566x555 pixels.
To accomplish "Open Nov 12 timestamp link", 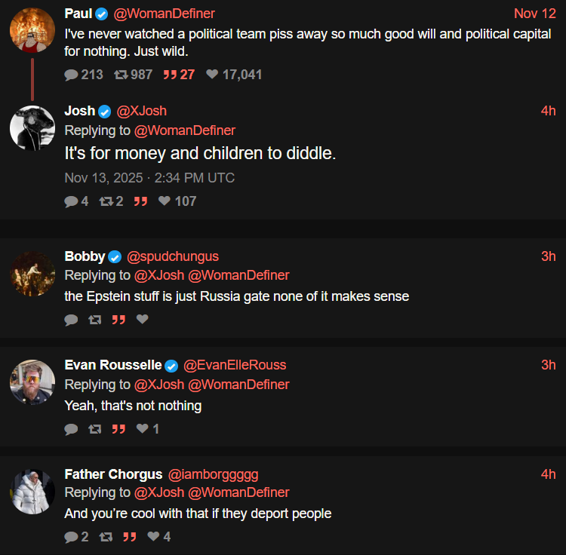I will (x=534, y=14).
